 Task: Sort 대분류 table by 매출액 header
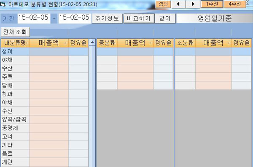[x=49, y=43]
